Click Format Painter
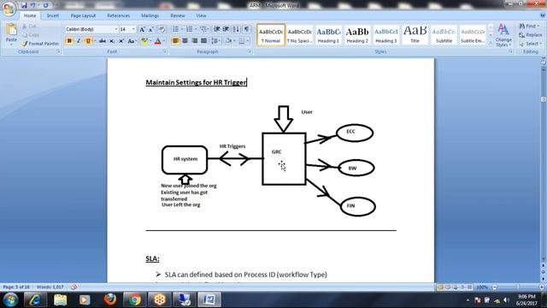 (x=39, y=44)
